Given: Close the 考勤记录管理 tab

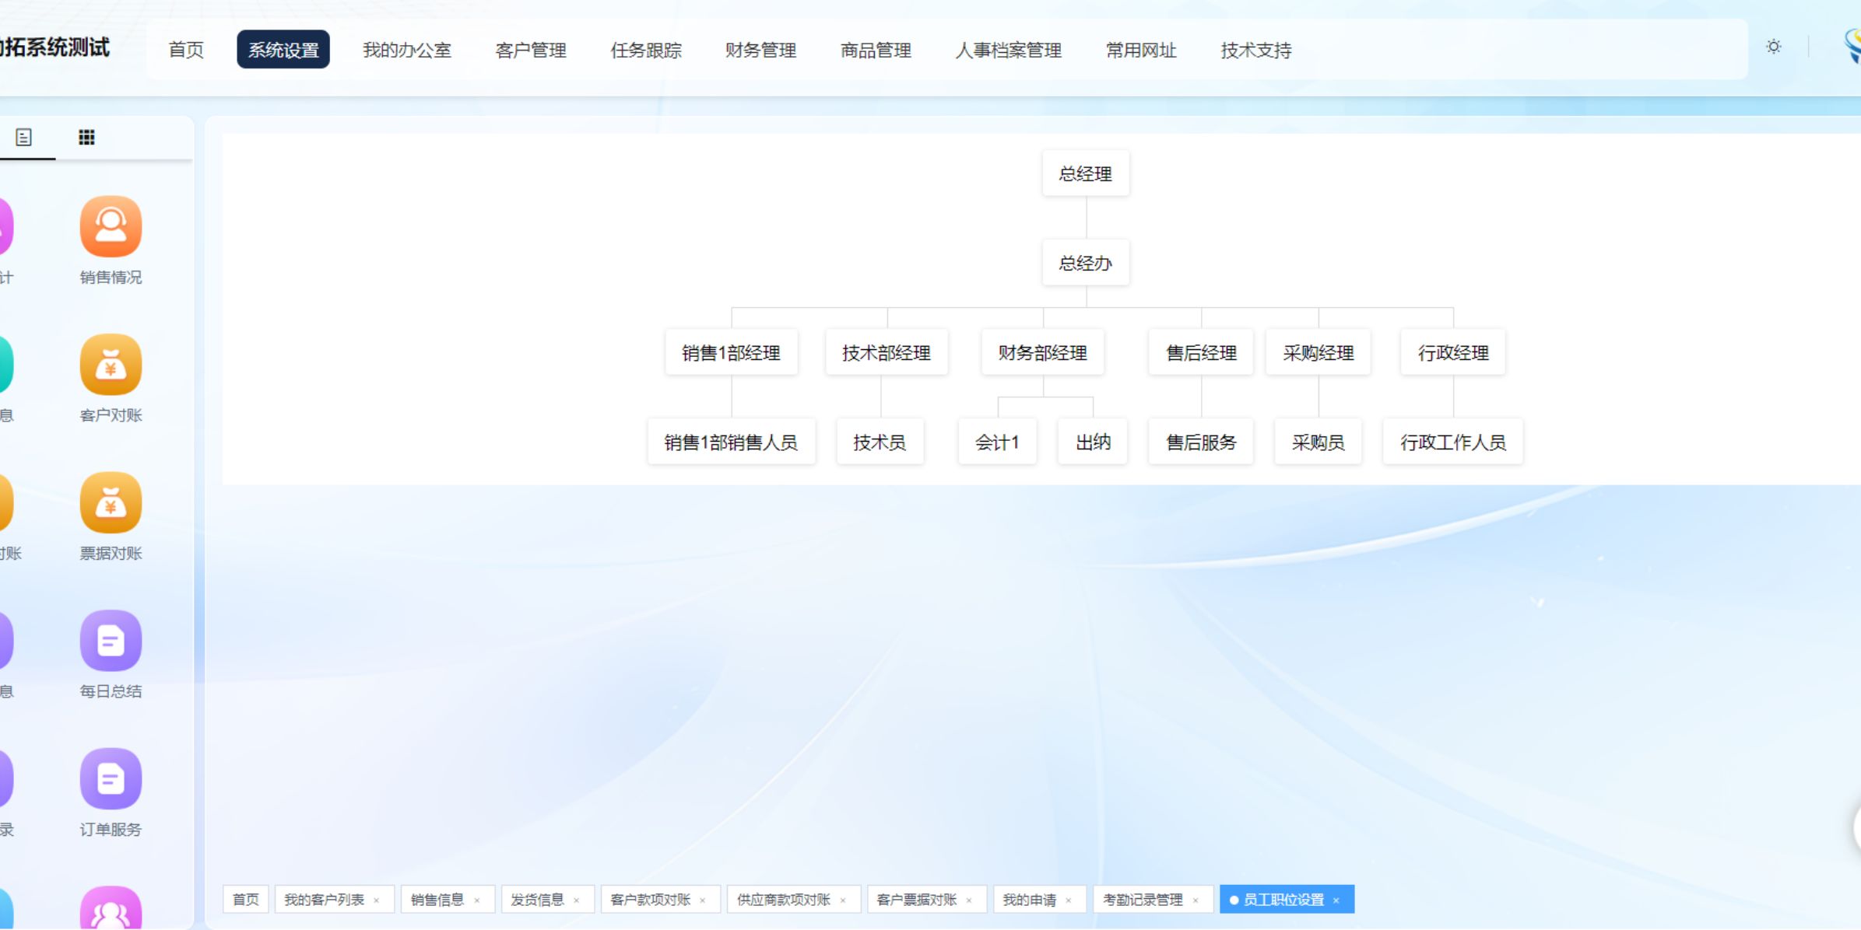Looking at the screenshot, I should pyautogui.click(x=1196, y=900).
